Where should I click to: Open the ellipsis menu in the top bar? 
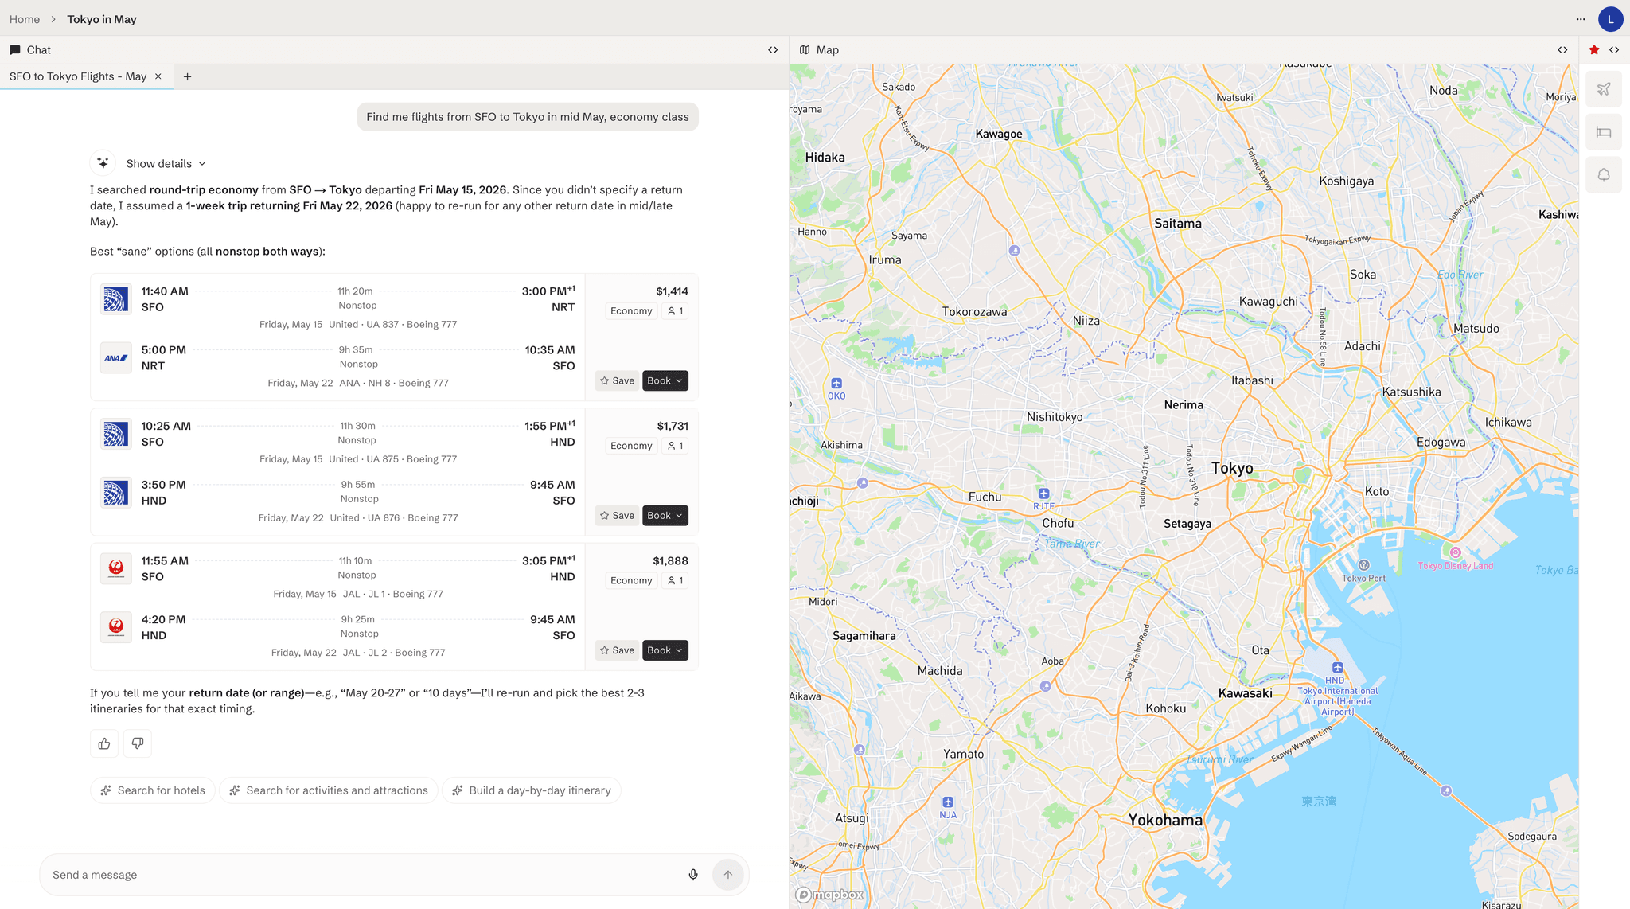(1580, 18)
